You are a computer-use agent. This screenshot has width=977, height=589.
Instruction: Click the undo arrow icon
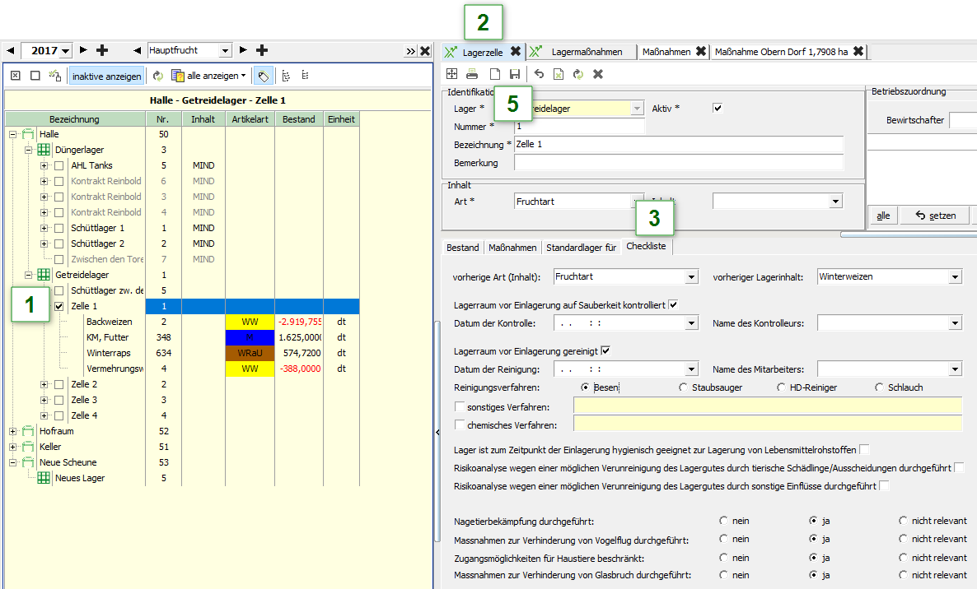pos(540,74)
